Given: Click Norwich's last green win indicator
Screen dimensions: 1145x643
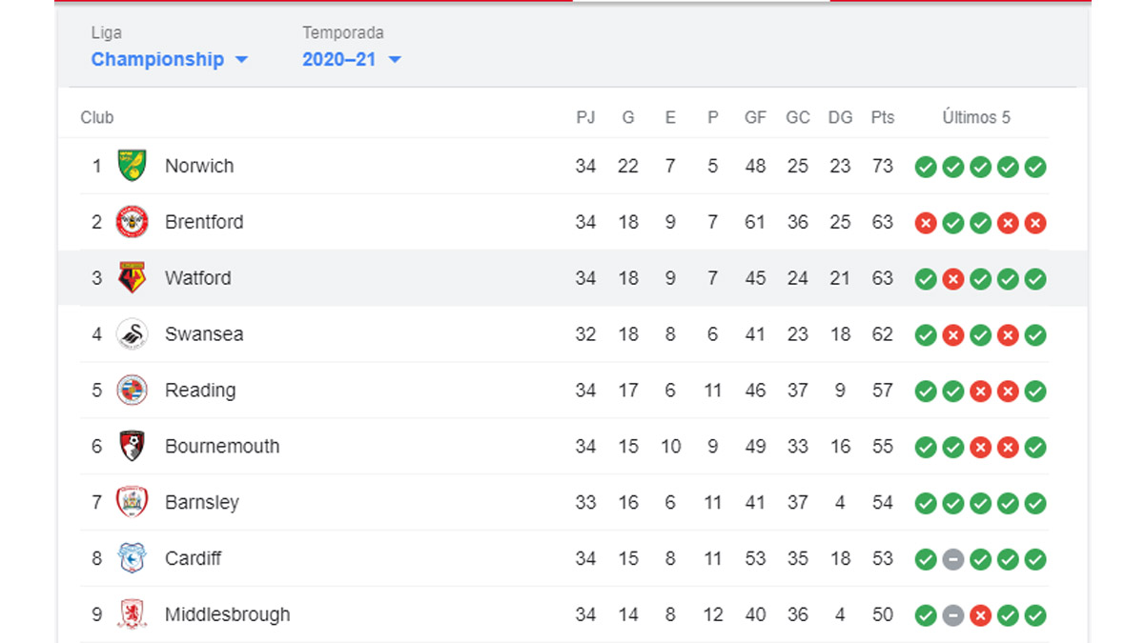Looking at the screenshot, I should click(x=1035, y=167).
